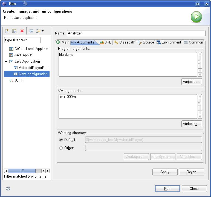Select the AsteroidPlayerRunner configuration
Viewport: 211px width, 197px height.
34,68
